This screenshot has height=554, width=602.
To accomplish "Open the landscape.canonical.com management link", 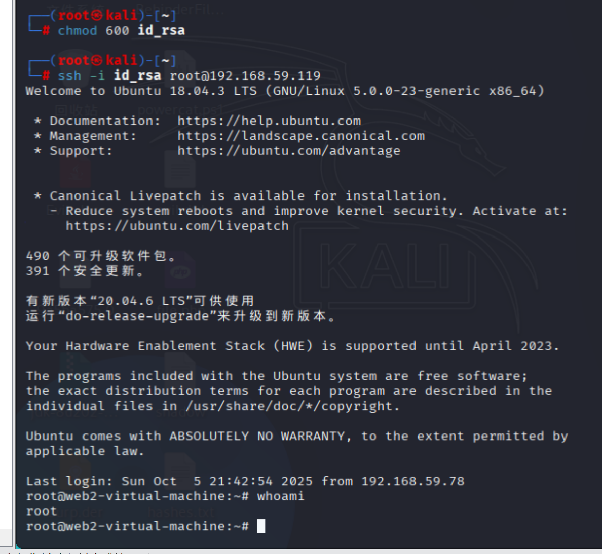I will coord(301,136).
